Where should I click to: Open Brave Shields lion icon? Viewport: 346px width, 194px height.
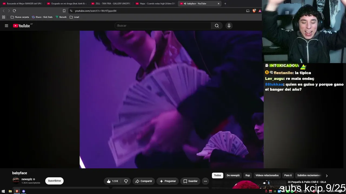coord(254,11)
